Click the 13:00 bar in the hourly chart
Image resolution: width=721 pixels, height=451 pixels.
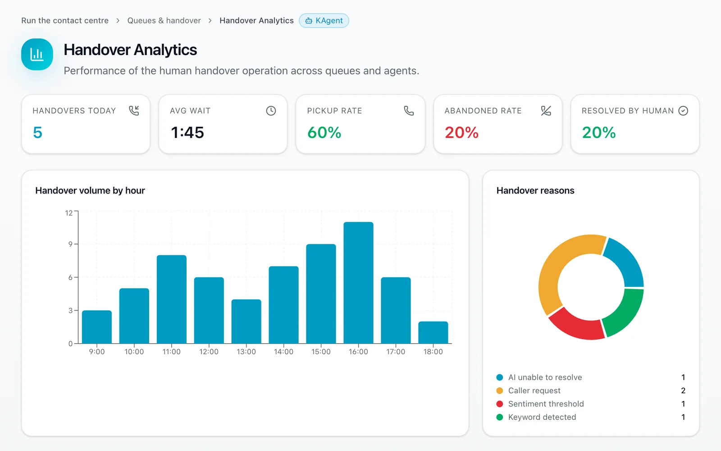246,322
